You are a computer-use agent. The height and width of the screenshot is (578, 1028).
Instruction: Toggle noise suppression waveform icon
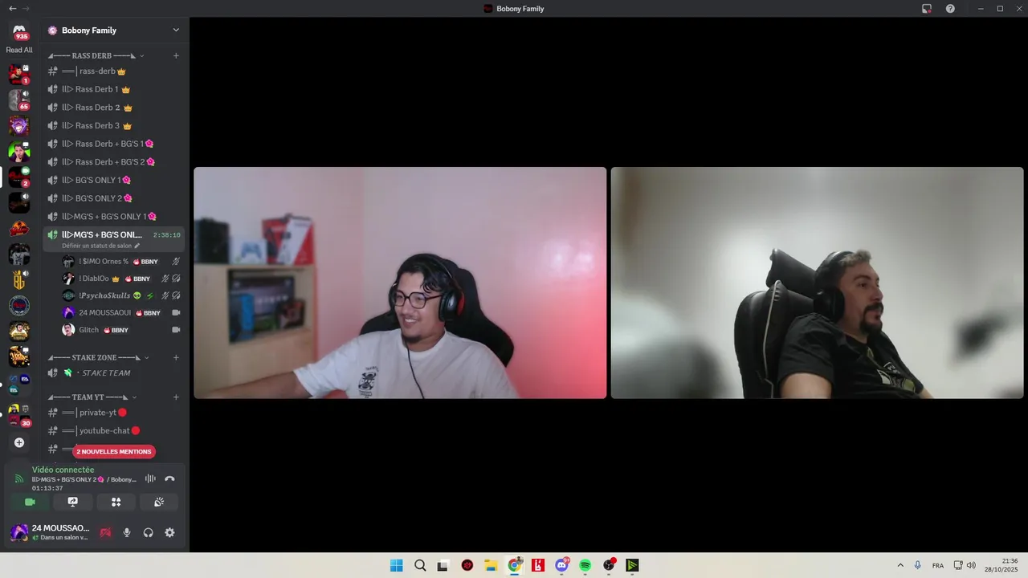coord(150,479)
